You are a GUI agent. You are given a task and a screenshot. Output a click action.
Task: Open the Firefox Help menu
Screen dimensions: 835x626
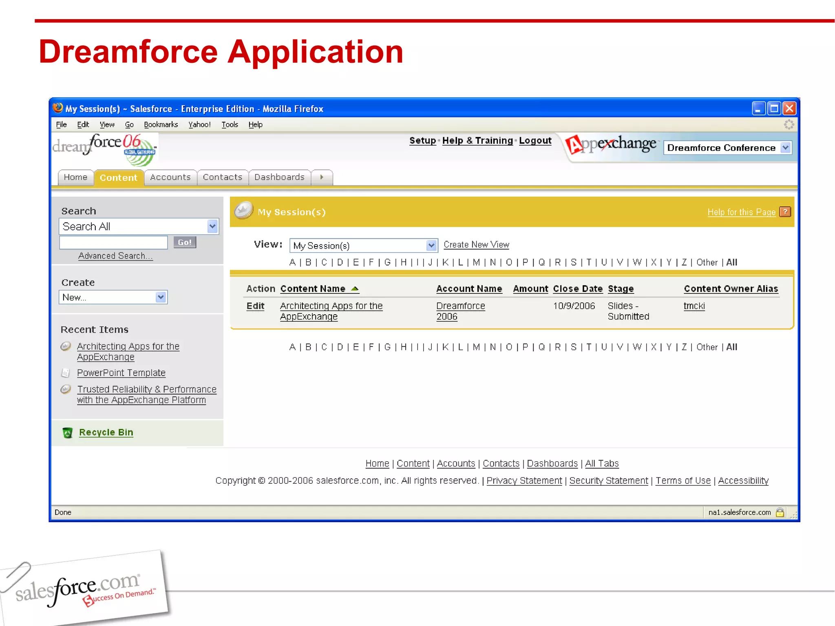tap(255, 125)
